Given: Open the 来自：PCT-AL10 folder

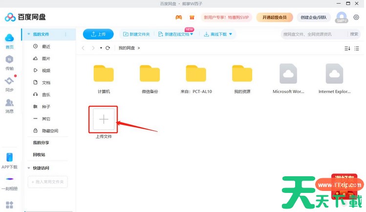Looking at the screenshot, I should pos(196,73).
